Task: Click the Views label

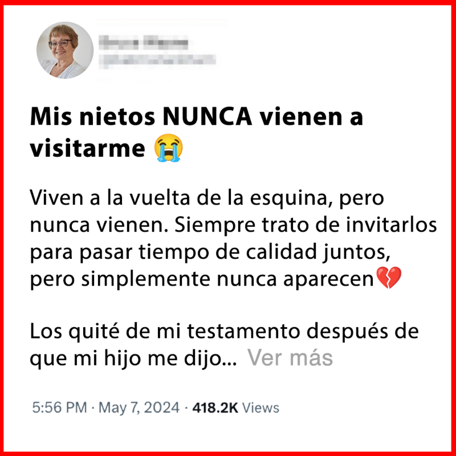Action: pyautogui.click(x=260, y=408)
